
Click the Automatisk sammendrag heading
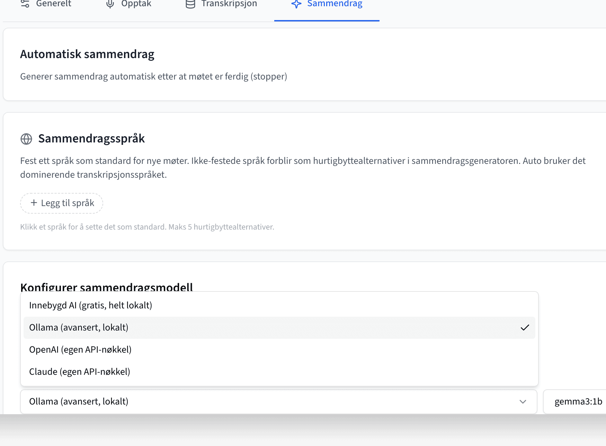coord(87,54)
